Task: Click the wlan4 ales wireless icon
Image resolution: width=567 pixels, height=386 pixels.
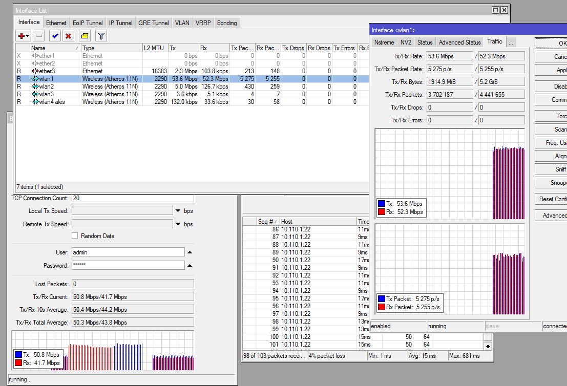Action: (x=35, y=102)
